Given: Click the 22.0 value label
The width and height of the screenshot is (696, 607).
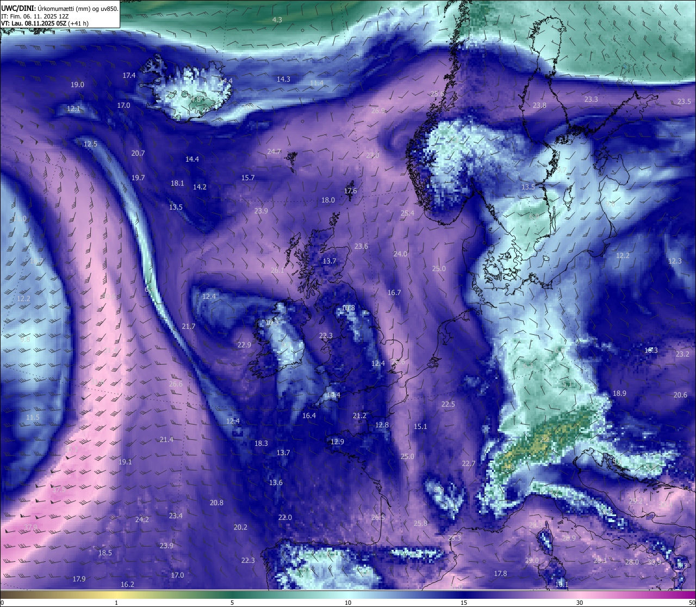Looking at the screenshot, I should click(285, 518).
